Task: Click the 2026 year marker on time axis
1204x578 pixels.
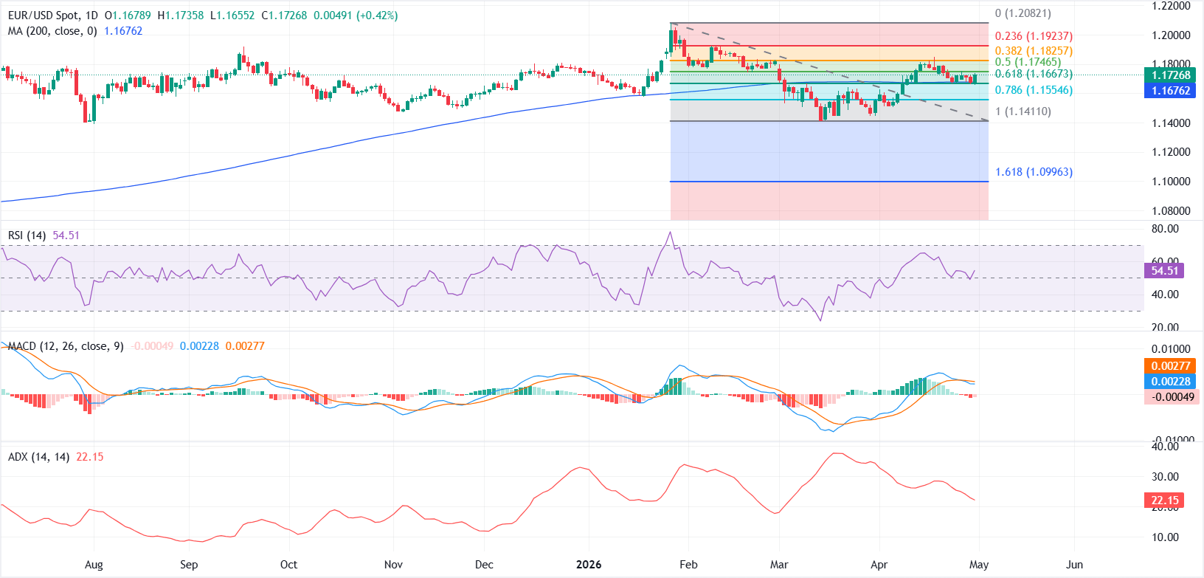Action: point(588,565)
